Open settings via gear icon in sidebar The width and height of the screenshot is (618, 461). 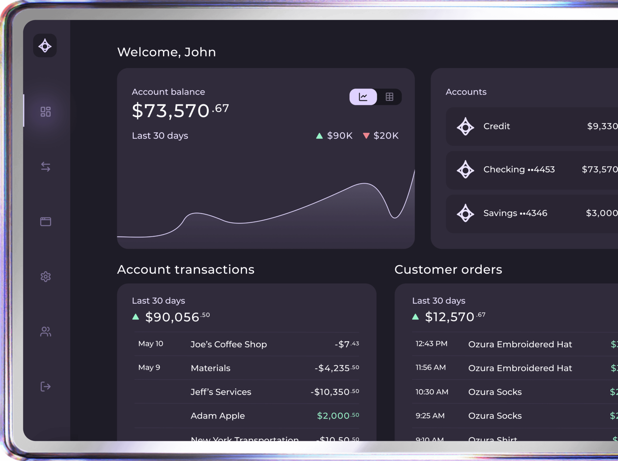(x=45, y=276)
